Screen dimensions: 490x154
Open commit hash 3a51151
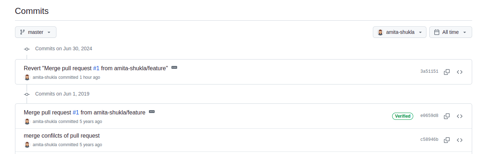pos(429,72)
